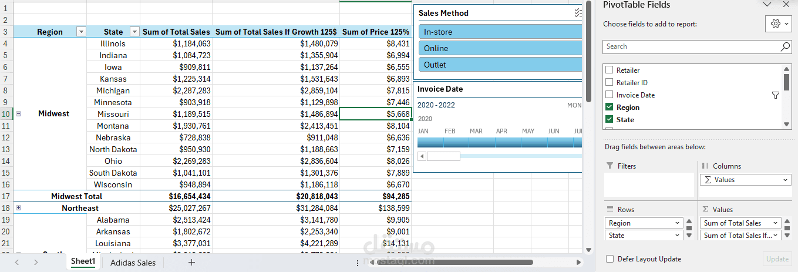Image resolution: width=798 pixels, height=272 pixels.
Task: Open the State column filter dropdown
Action: tap(134, 32)
